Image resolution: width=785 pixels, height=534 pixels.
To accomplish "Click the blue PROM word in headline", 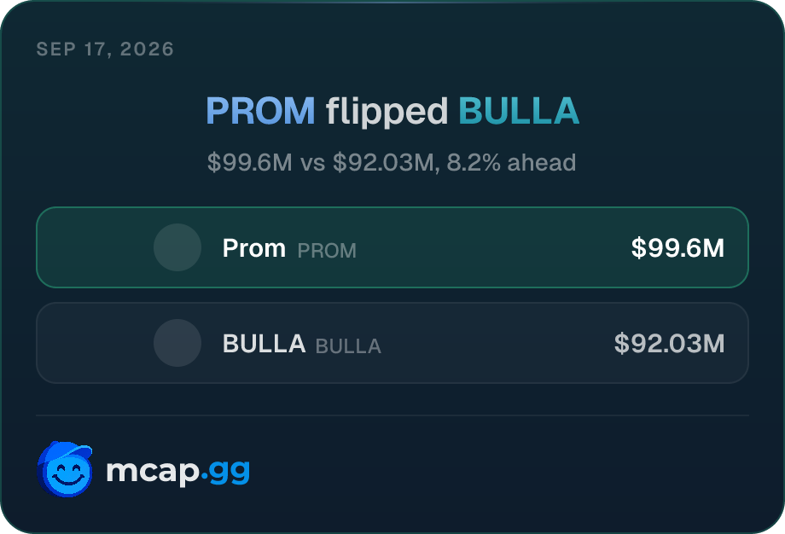I will (x=260, y=111).
